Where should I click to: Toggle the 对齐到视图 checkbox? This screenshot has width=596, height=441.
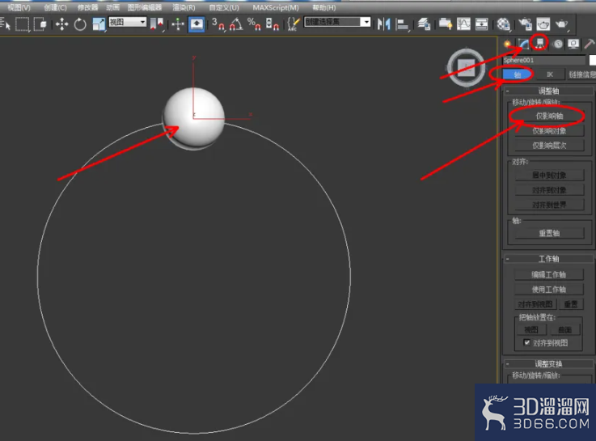pyautogui.click(x=526, y=342)
